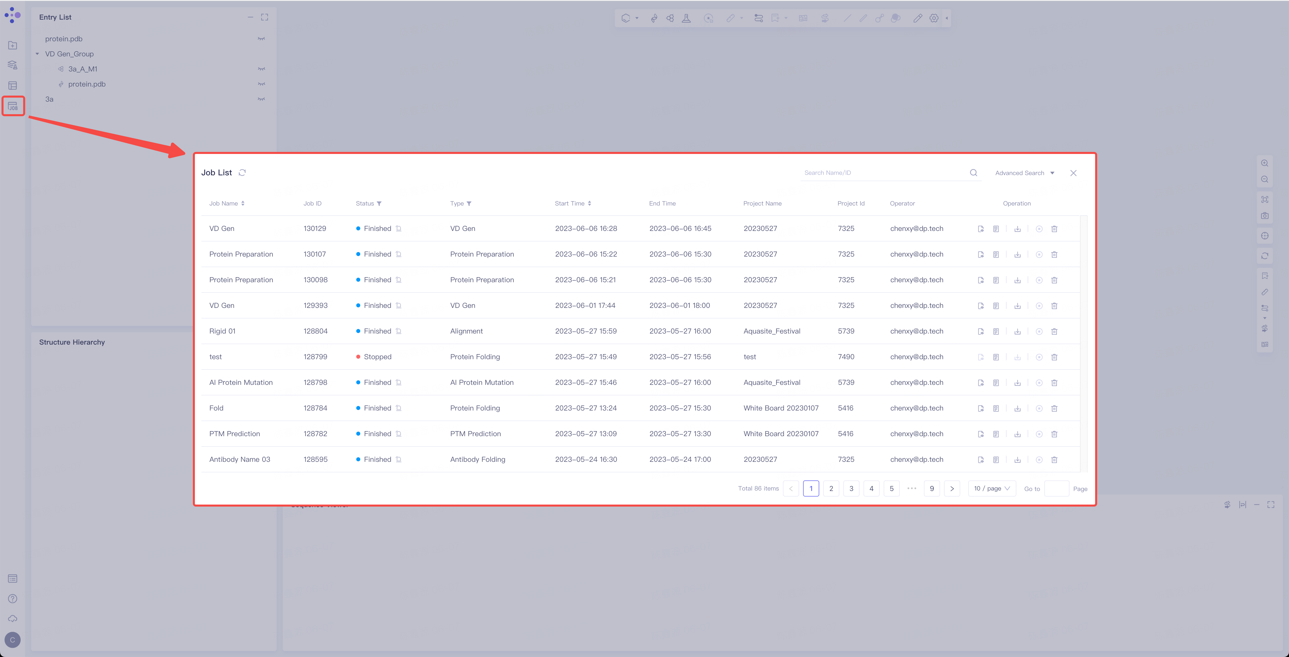Click the notification bell for job 128595
Viewport: 1289px width, 657px height.
399,460
